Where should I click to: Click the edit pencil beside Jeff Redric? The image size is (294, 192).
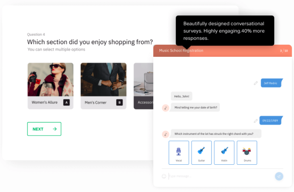tap(256, 83)
